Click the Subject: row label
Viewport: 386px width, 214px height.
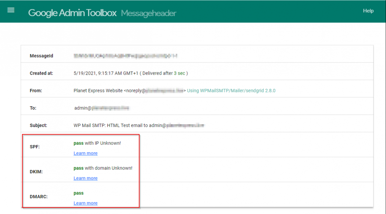pos(38,125)
